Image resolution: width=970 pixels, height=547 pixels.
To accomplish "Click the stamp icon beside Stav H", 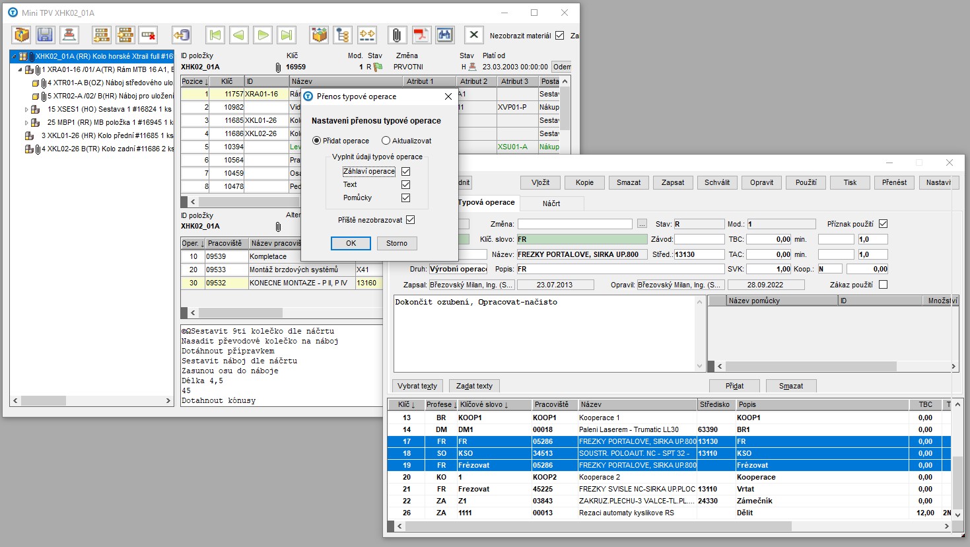I will click(472, 67).
